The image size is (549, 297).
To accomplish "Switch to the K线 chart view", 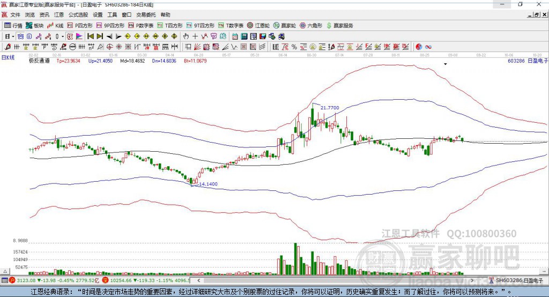I will point(55,26).
